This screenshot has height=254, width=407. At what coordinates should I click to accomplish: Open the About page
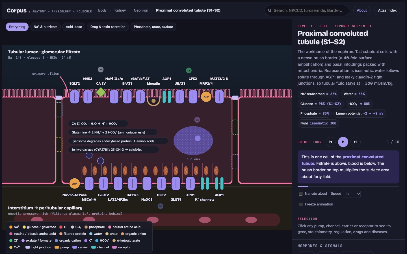tap(362, 10)
